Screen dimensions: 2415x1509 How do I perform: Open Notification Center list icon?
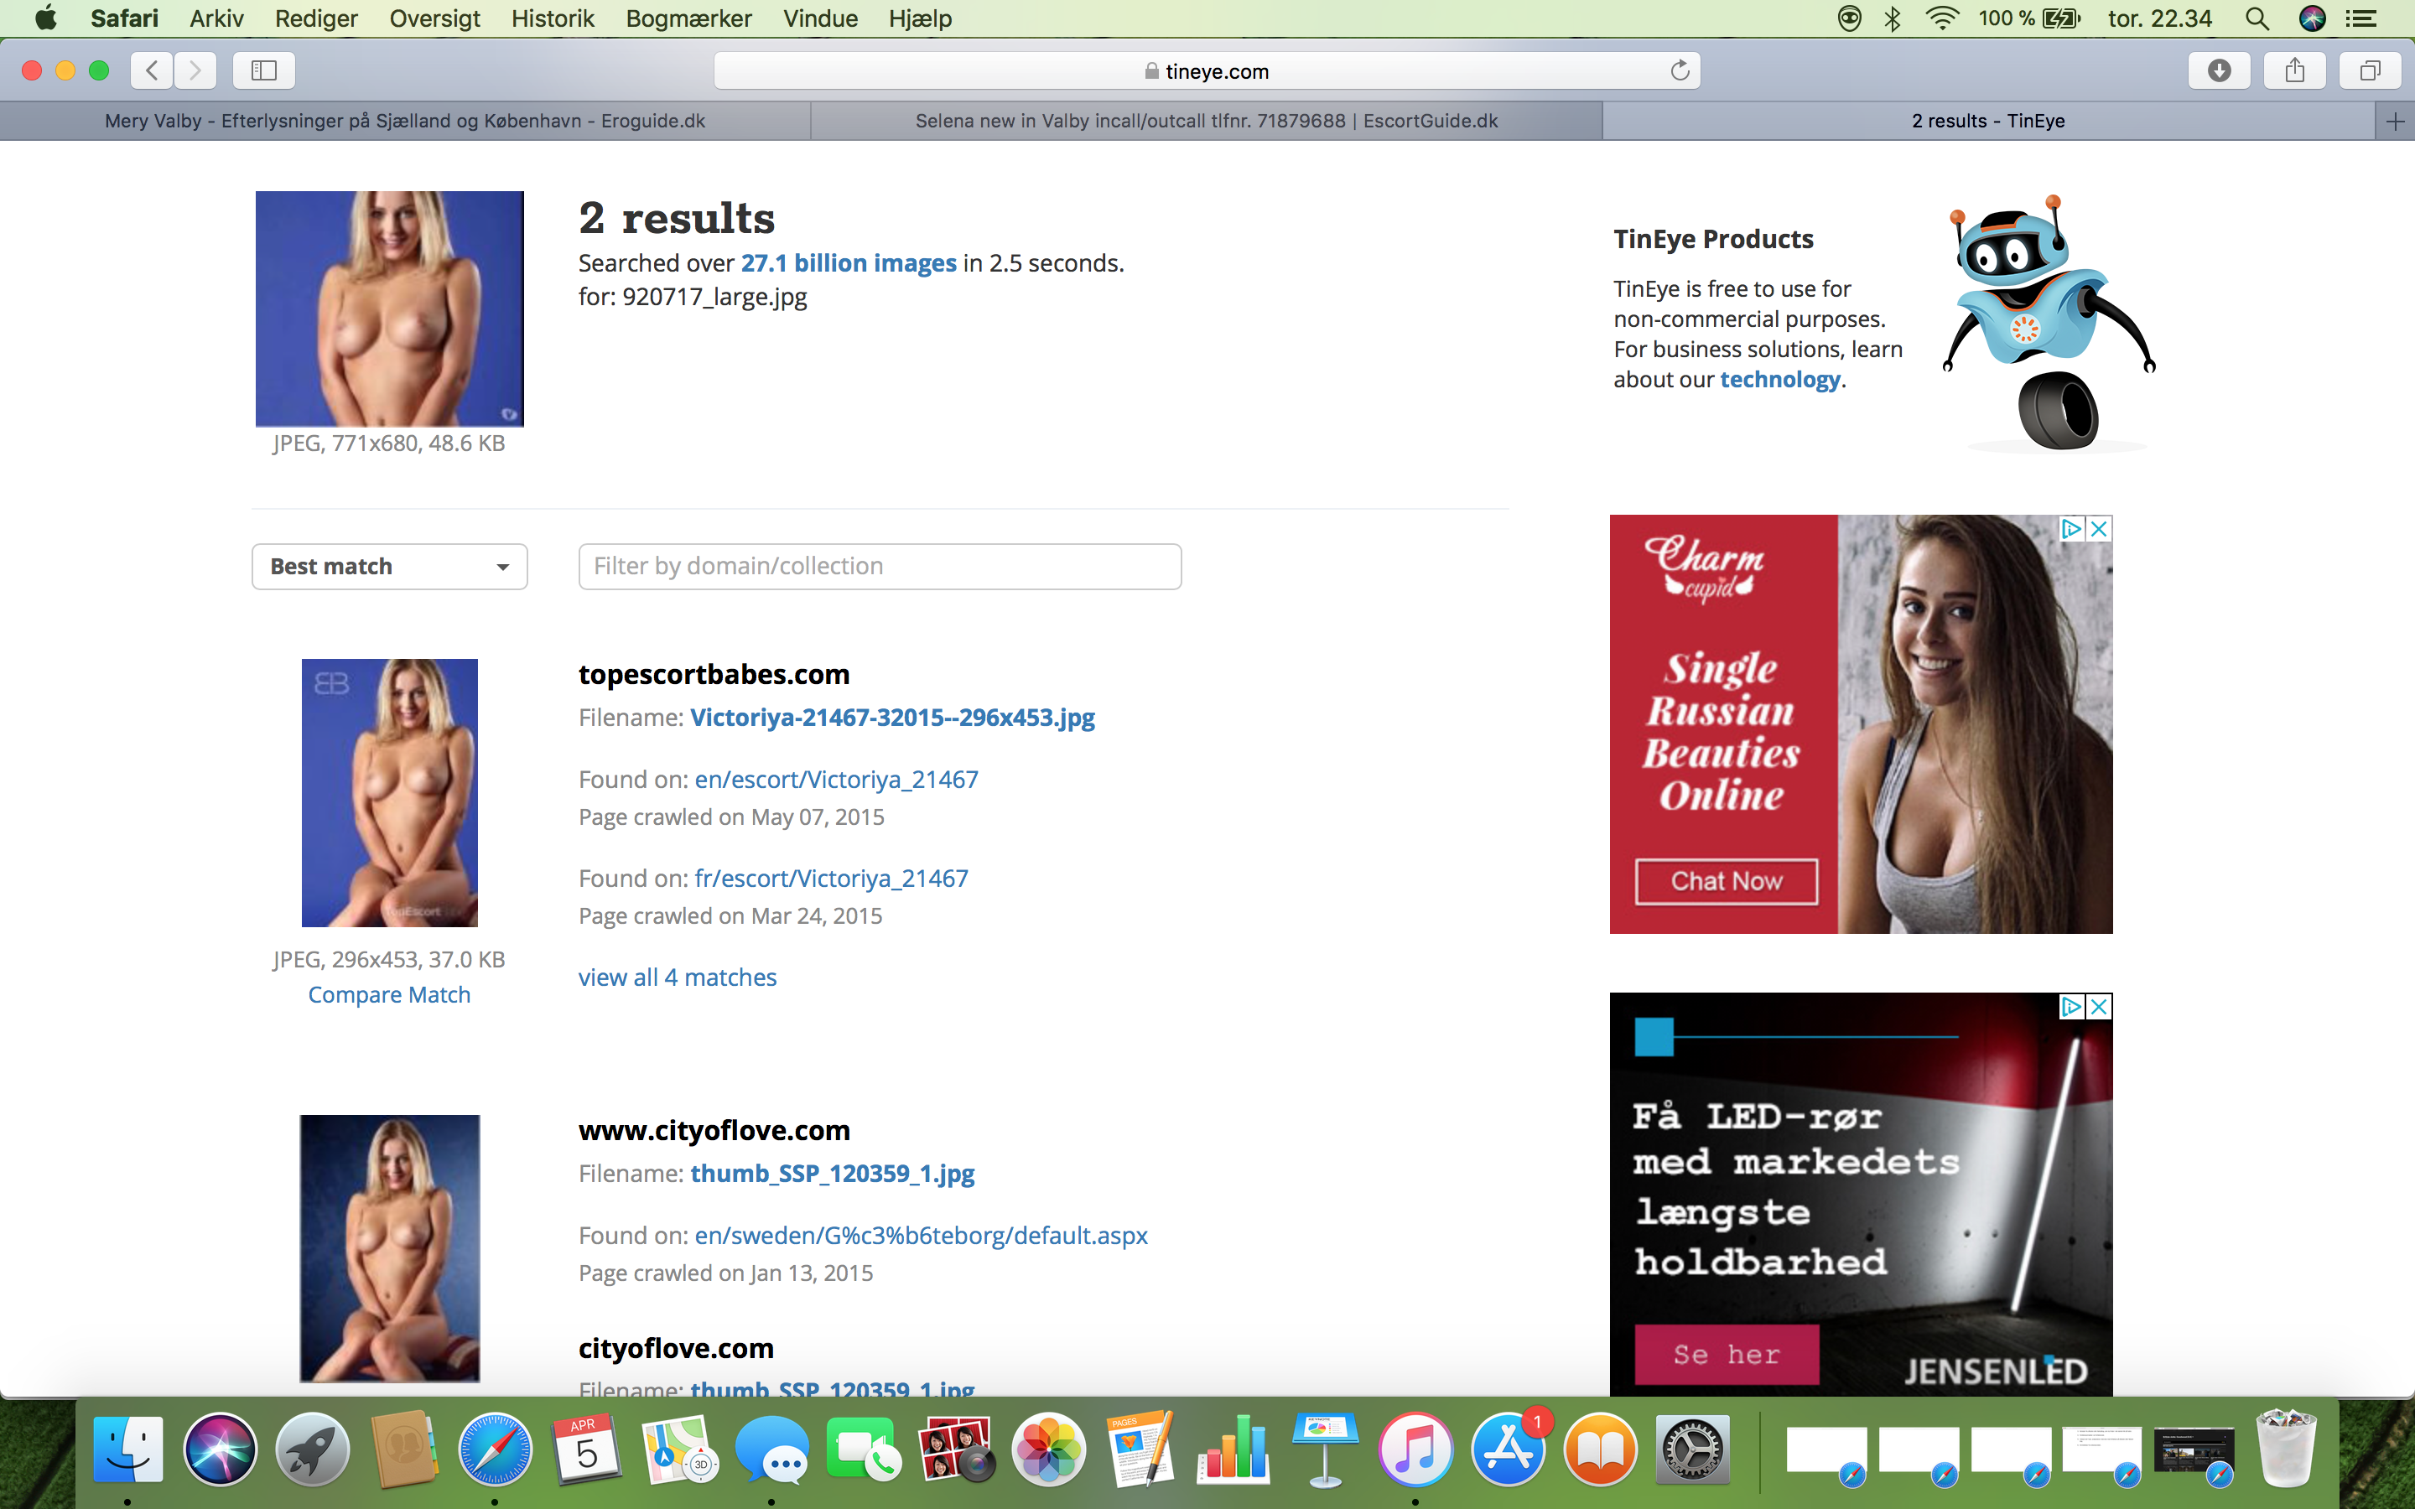coord(2360,19)
